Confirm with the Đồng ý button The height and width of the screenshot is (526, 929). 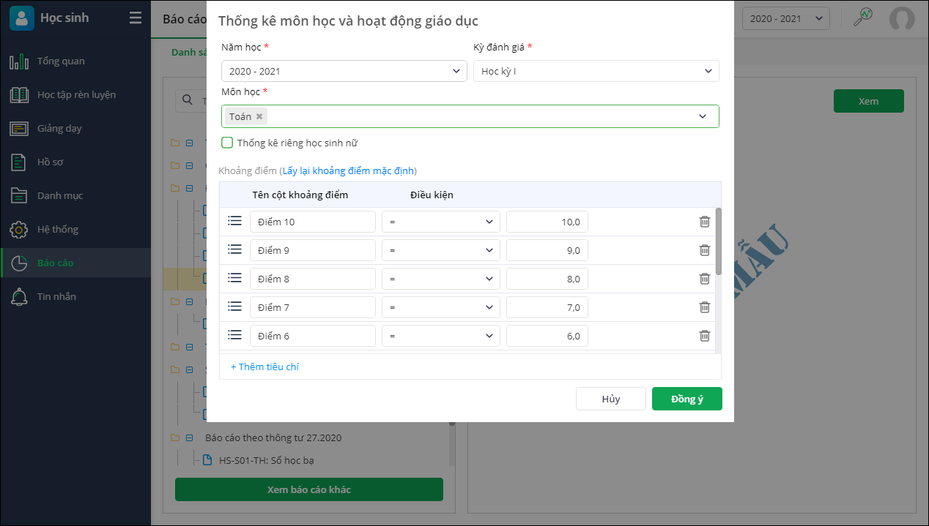coord(686,399)
